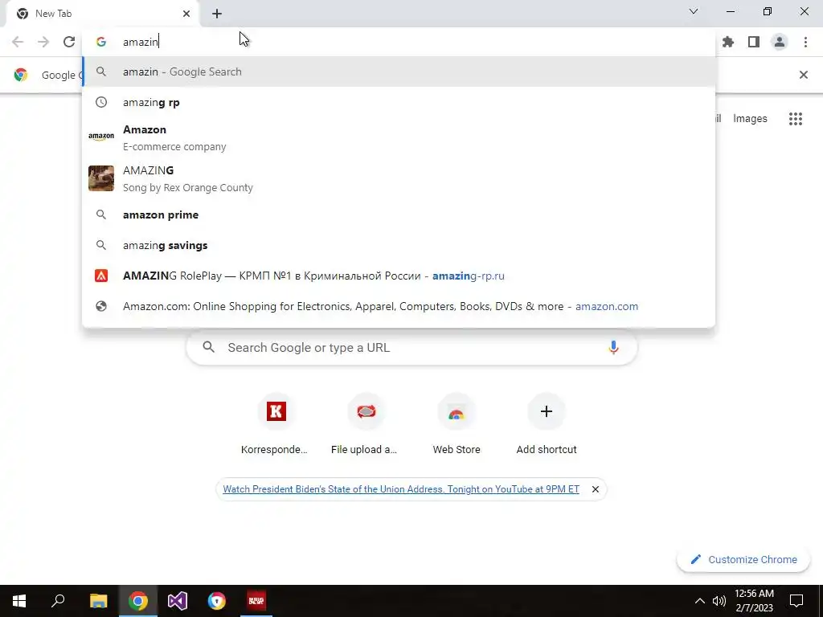Click the Images link
This screenshot has height=617, width=823.
point(750,119)
